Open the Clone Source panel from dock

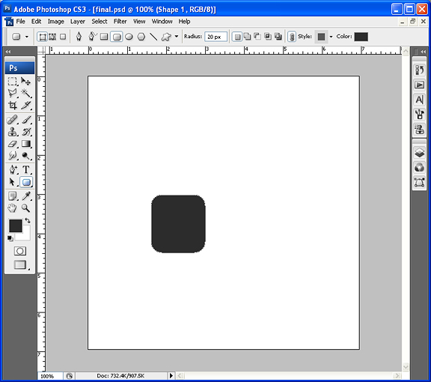(419, 129)
